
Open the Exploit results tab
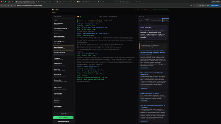tap(159, 20)
